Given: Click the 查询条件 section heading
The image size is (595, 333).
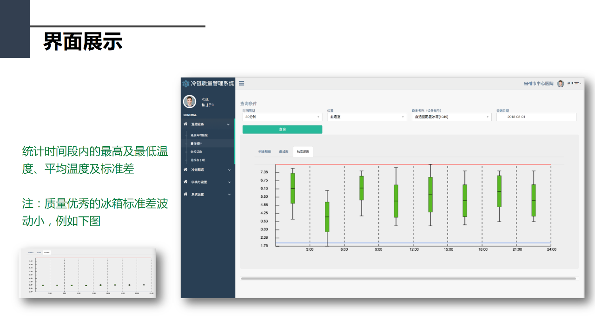Looking at the screenshot, I should pos(248,104).
